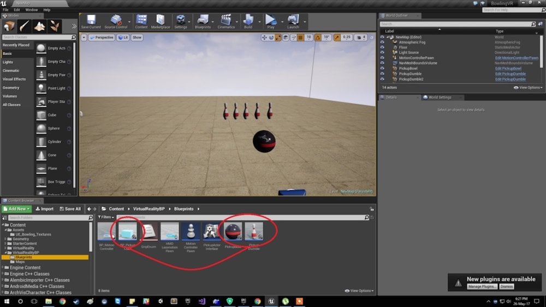Open the File menu
Image resolution: width=546 pixels, height=307 pixels.
[x=5, y=10]
